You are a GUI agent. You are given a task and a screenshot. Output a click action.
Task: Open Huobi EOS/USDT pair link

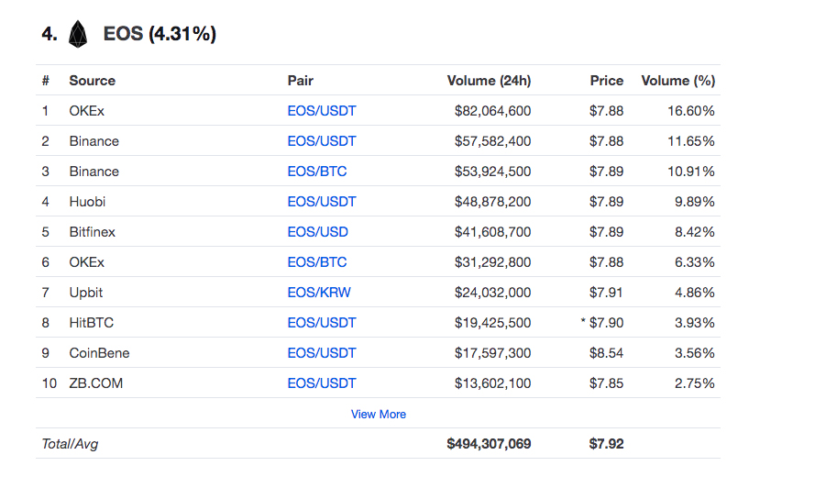(x=322, y=202)
